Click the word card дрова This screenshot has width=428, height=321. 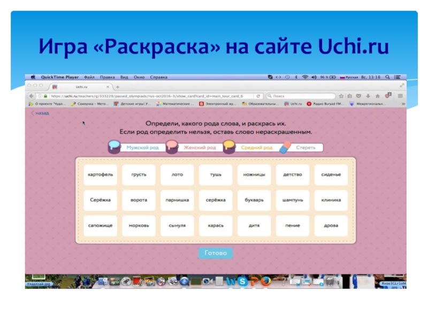(x=331, y=225)
